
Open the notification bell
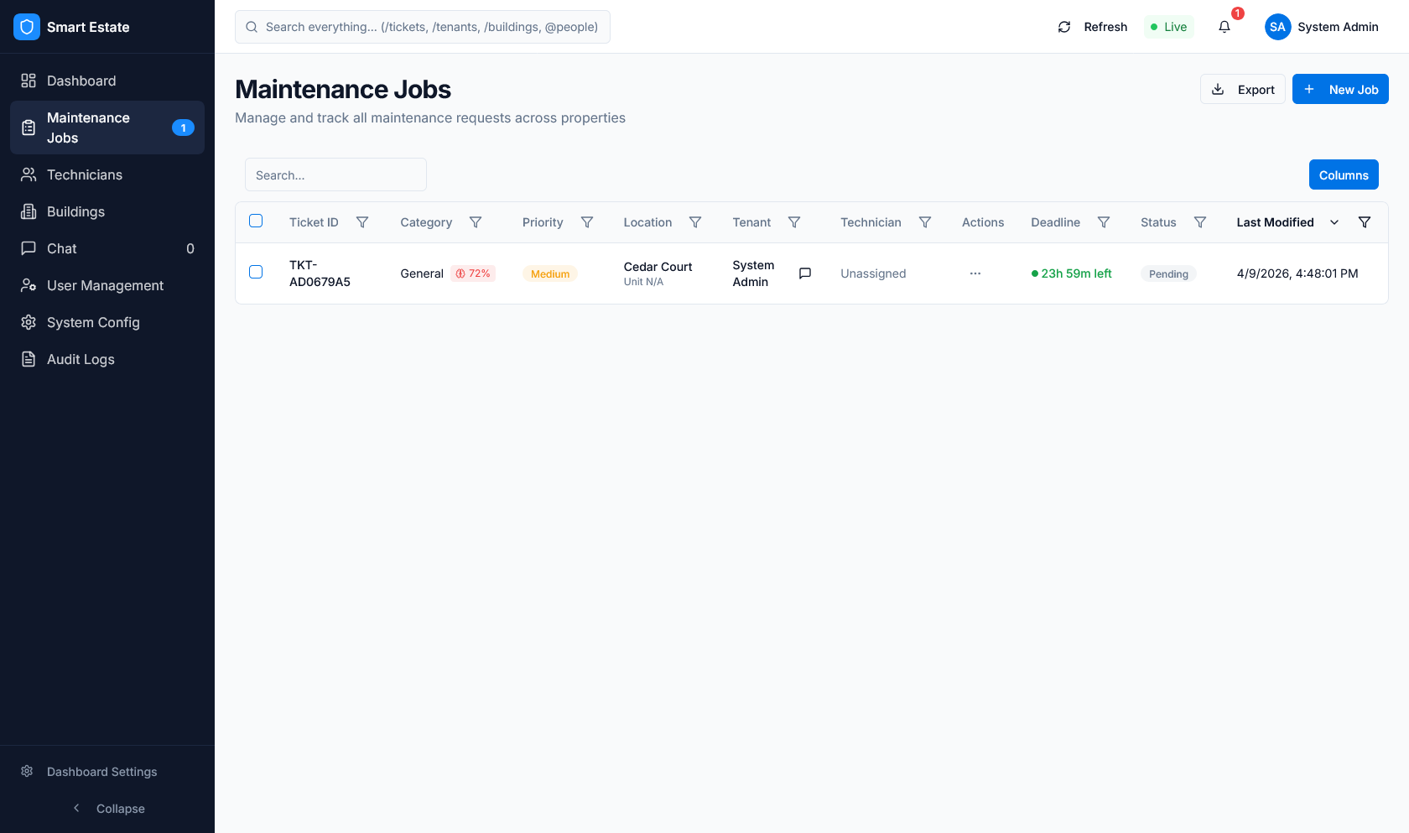pyautogui.click(x=1224, y=27)
